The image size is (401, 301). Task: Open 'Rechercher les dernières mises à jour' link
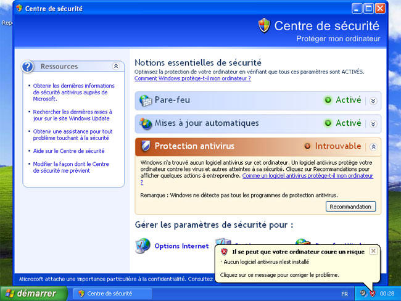pos(73,115)
